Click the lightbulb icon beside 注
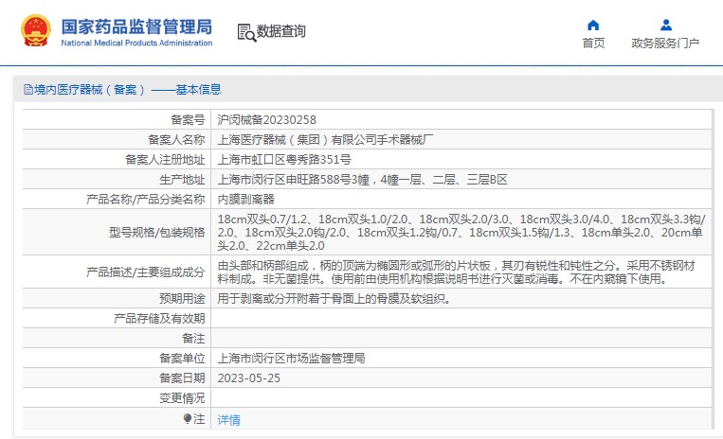The image size is (723, 439). point(188,419)
